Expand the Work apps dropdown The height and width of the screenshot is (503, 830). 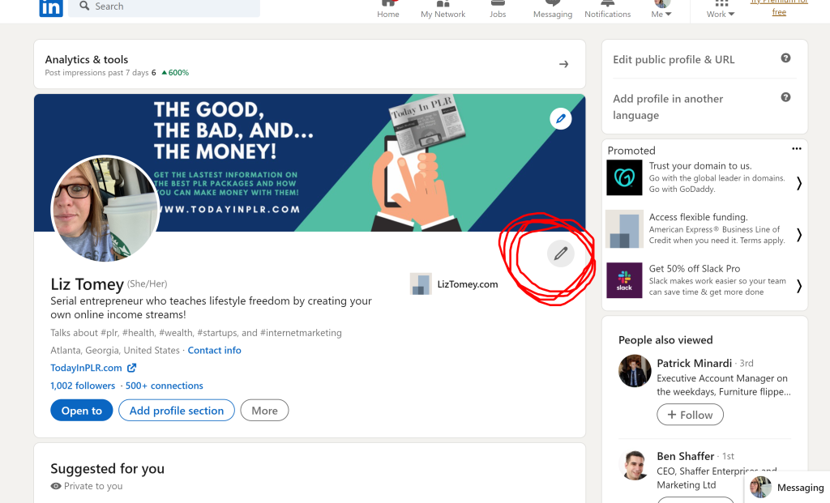point(721,10)
